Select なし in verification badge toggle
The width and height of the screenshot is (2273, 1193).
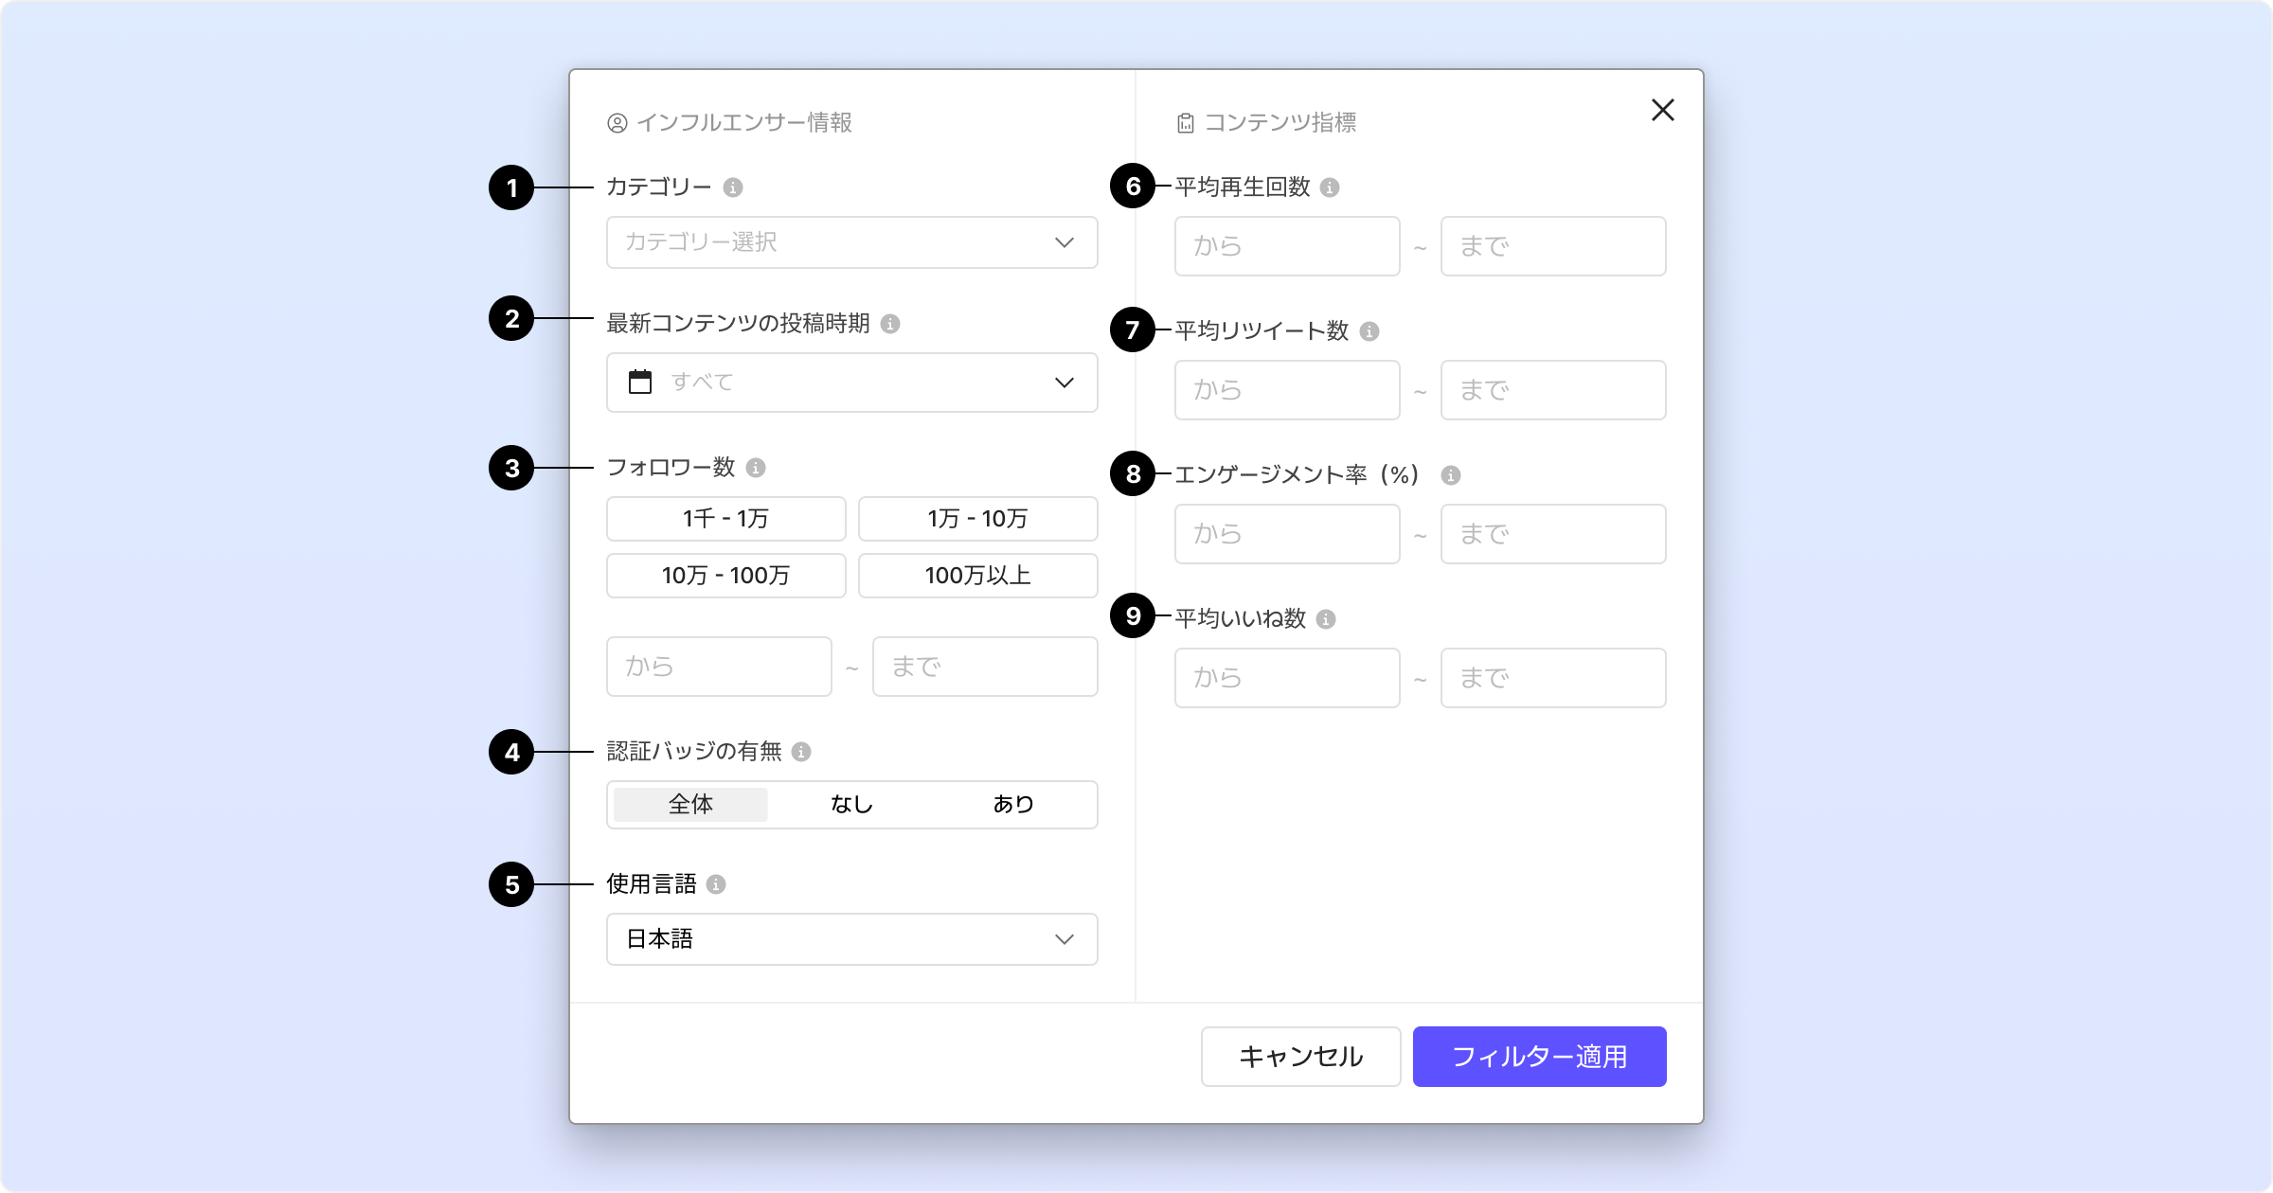pos(851,805)
